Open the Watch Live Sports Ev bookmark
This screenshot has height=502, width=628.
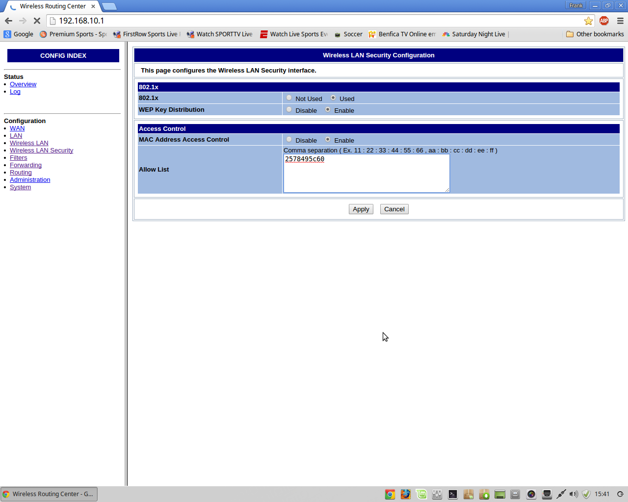[294, 34]
